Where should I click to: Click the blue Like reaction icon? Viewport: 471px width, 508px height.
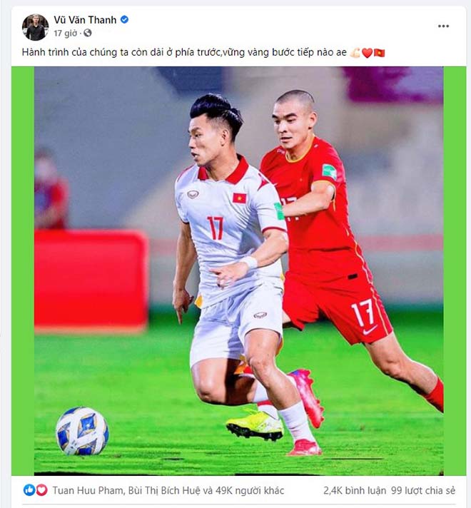tap(29, 490)
